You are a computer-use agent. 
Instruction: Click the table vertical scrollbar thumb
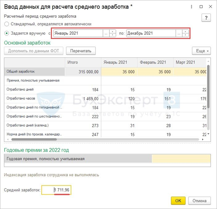[x=208, y=86]
